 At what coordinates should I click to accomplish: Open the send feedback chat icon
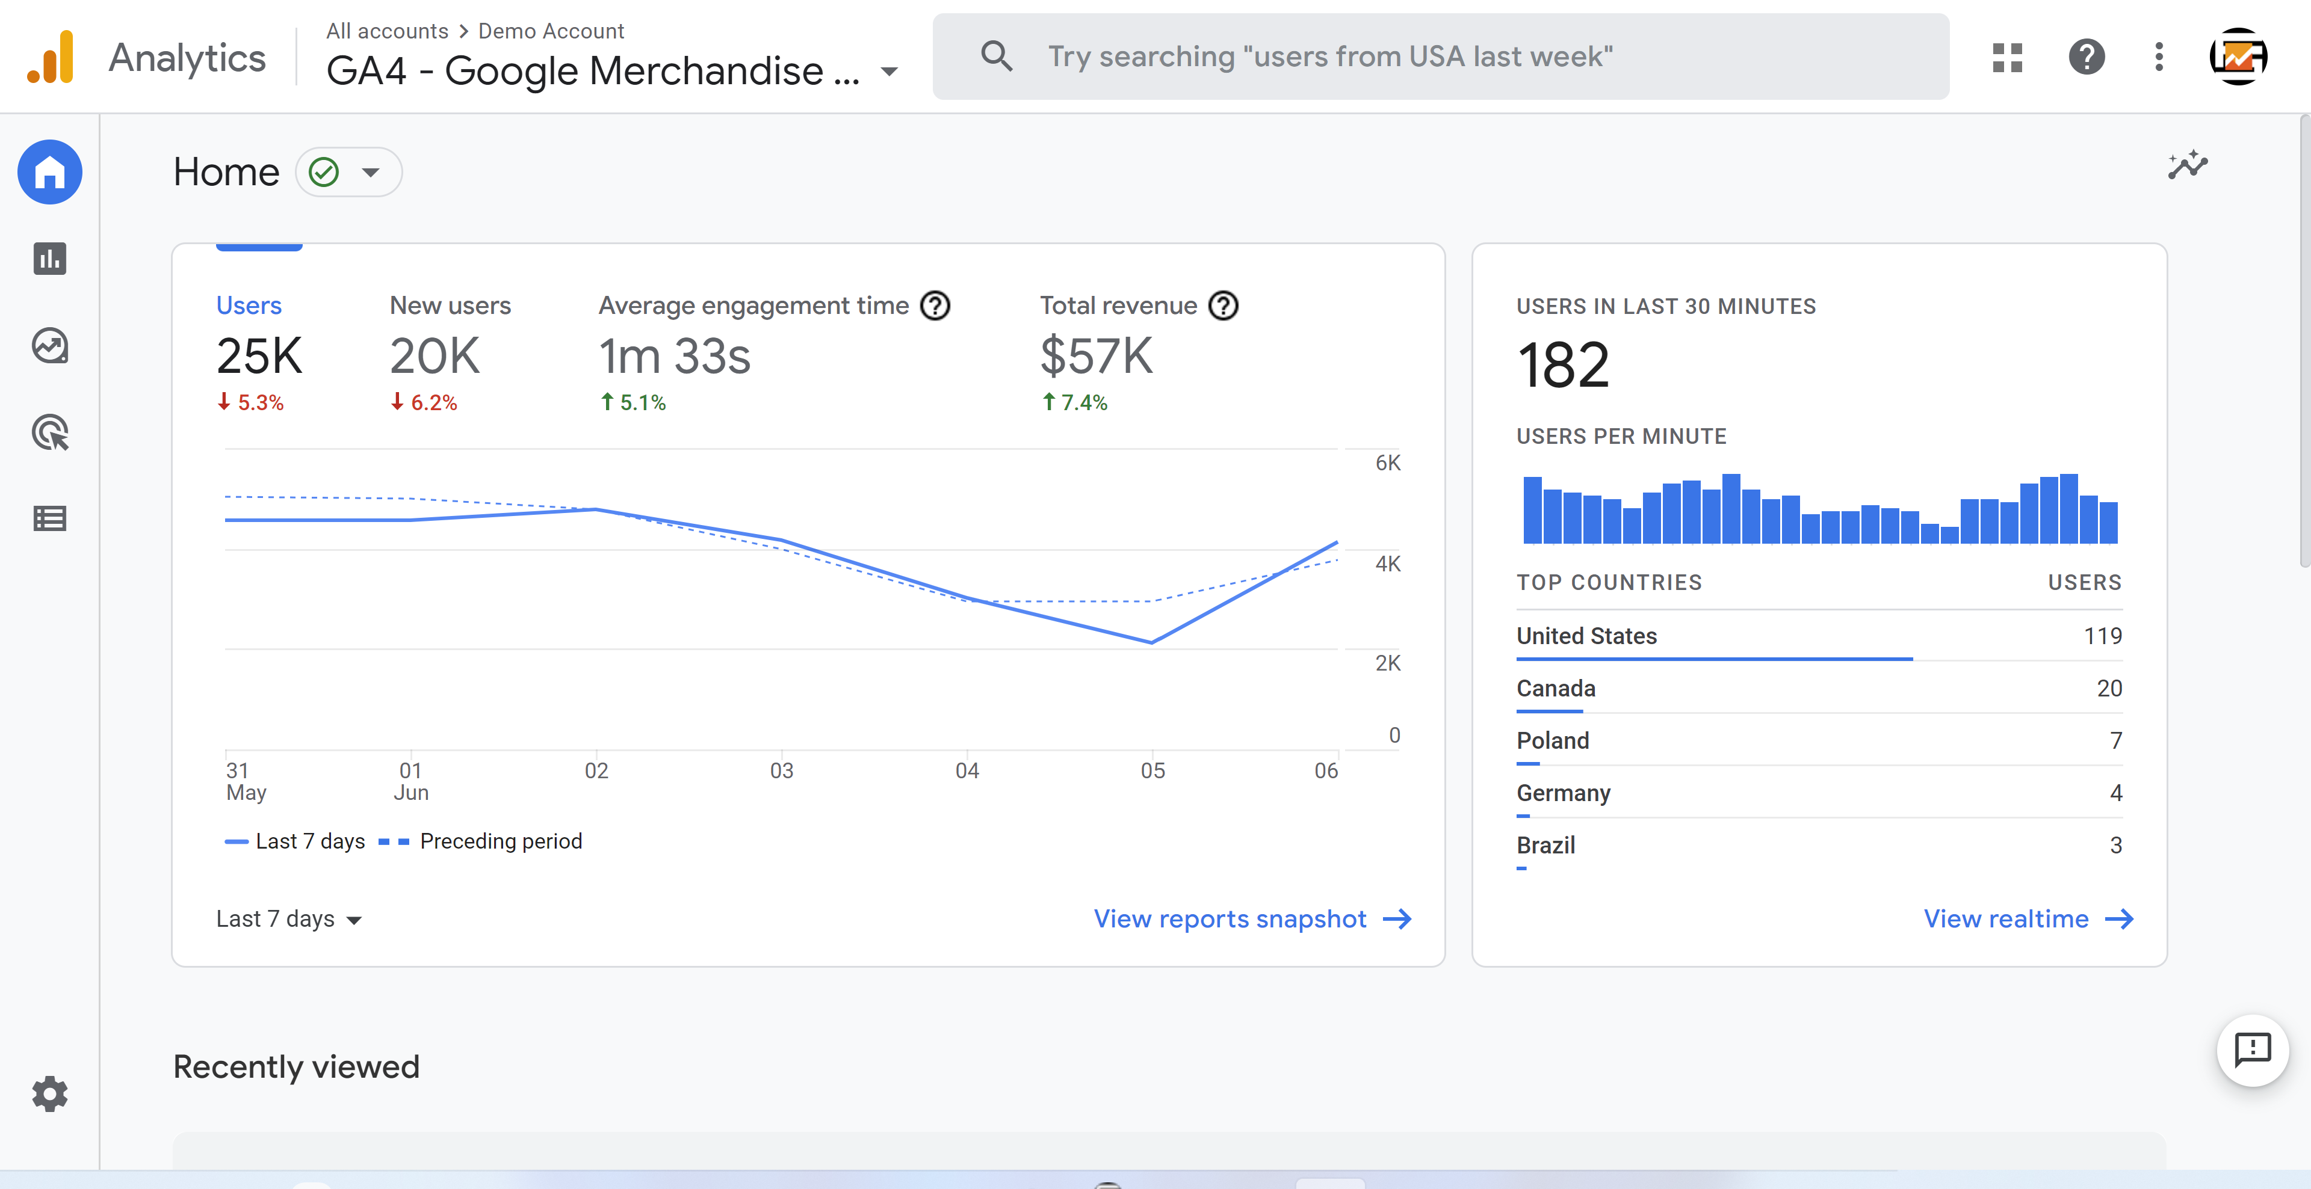2252,1050
